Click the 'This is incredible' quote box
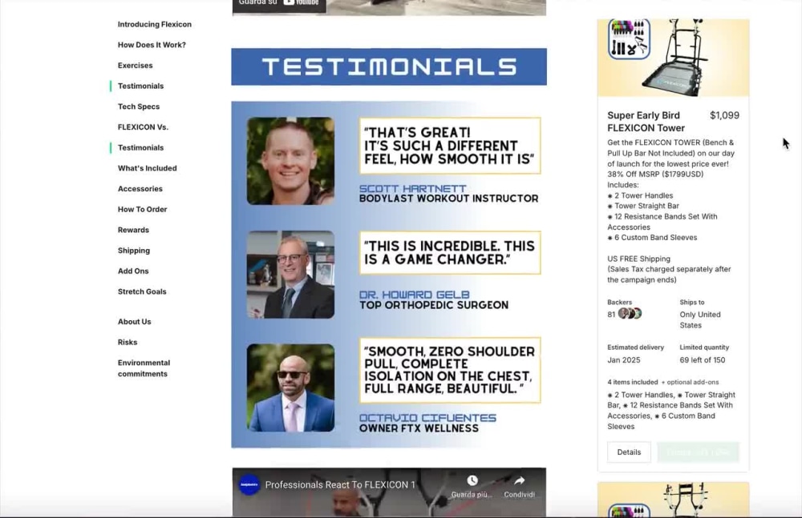Screen dimensions: 802x518 pyautogui.click(x=450, y=253)
